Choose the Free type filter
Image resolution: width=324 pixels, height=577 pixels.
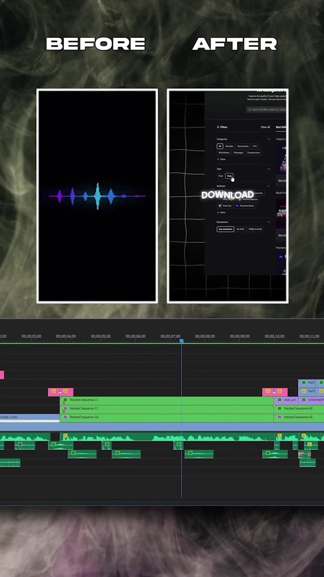point(229,176)
